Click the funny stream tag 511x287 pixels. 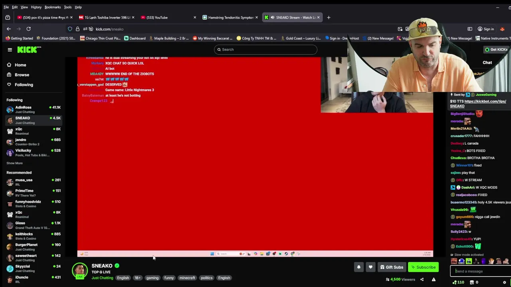(x=169, y=278)
